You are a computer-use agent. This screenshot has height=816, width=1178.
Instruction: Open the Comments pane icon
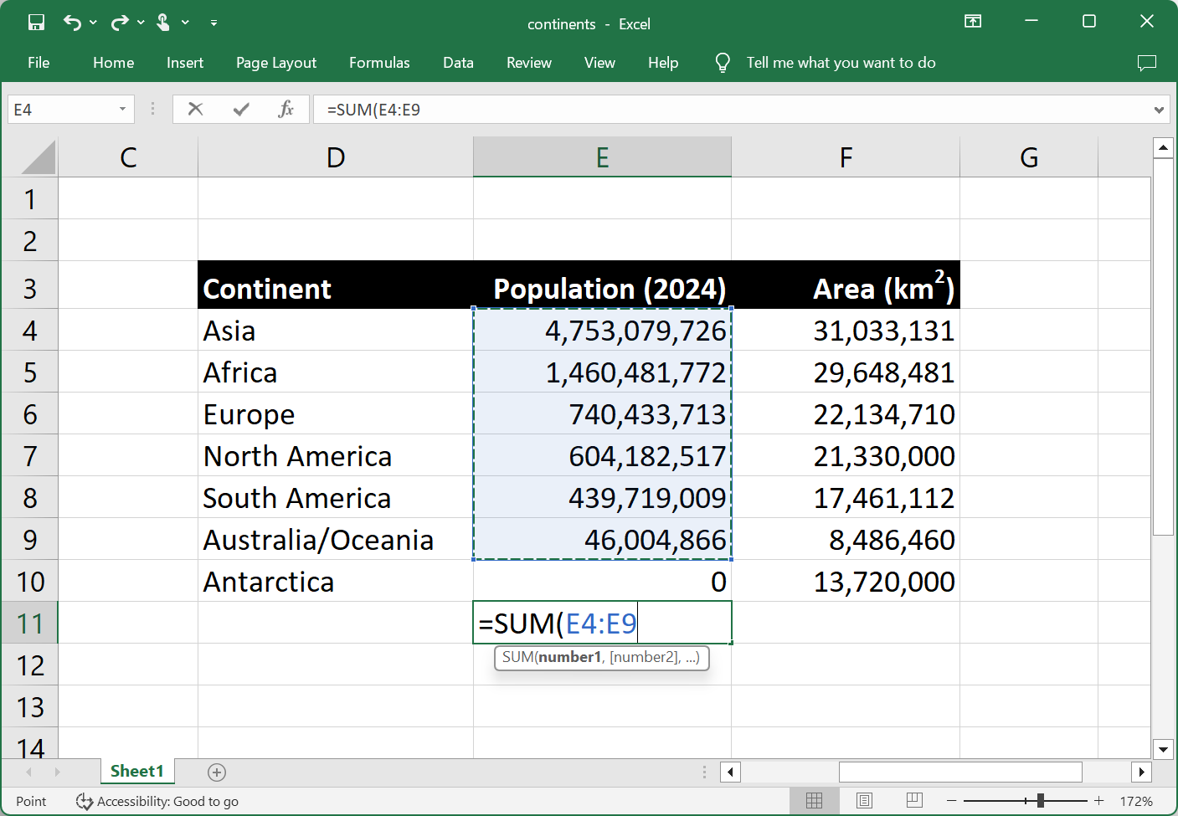pos(1146,63)
